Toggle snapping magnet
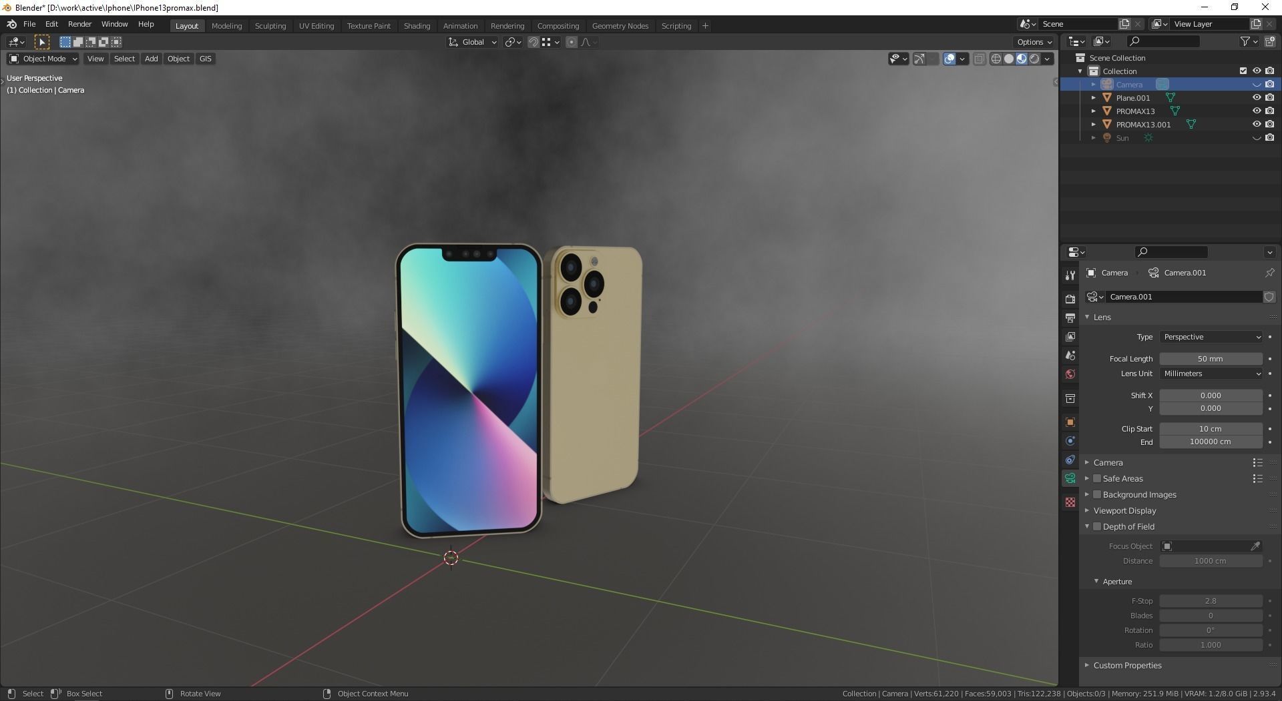The width and height of the screenshot is (1282, 701). pos(533,42)
